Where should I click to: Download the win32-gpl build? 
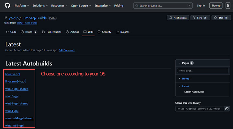pos(12,96)
